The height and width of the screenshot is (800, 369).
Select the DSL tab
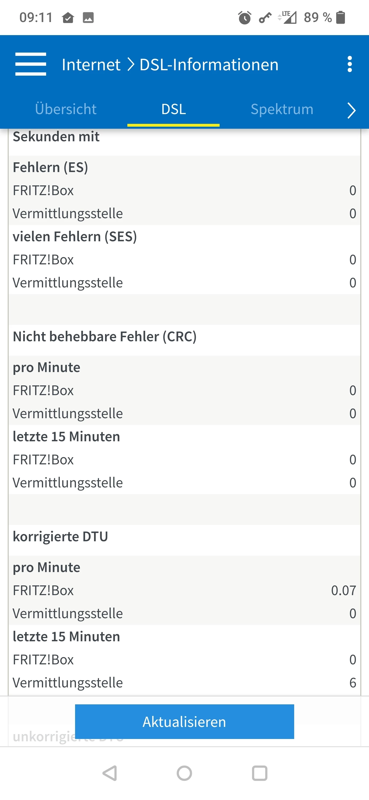tap(173, 109)
